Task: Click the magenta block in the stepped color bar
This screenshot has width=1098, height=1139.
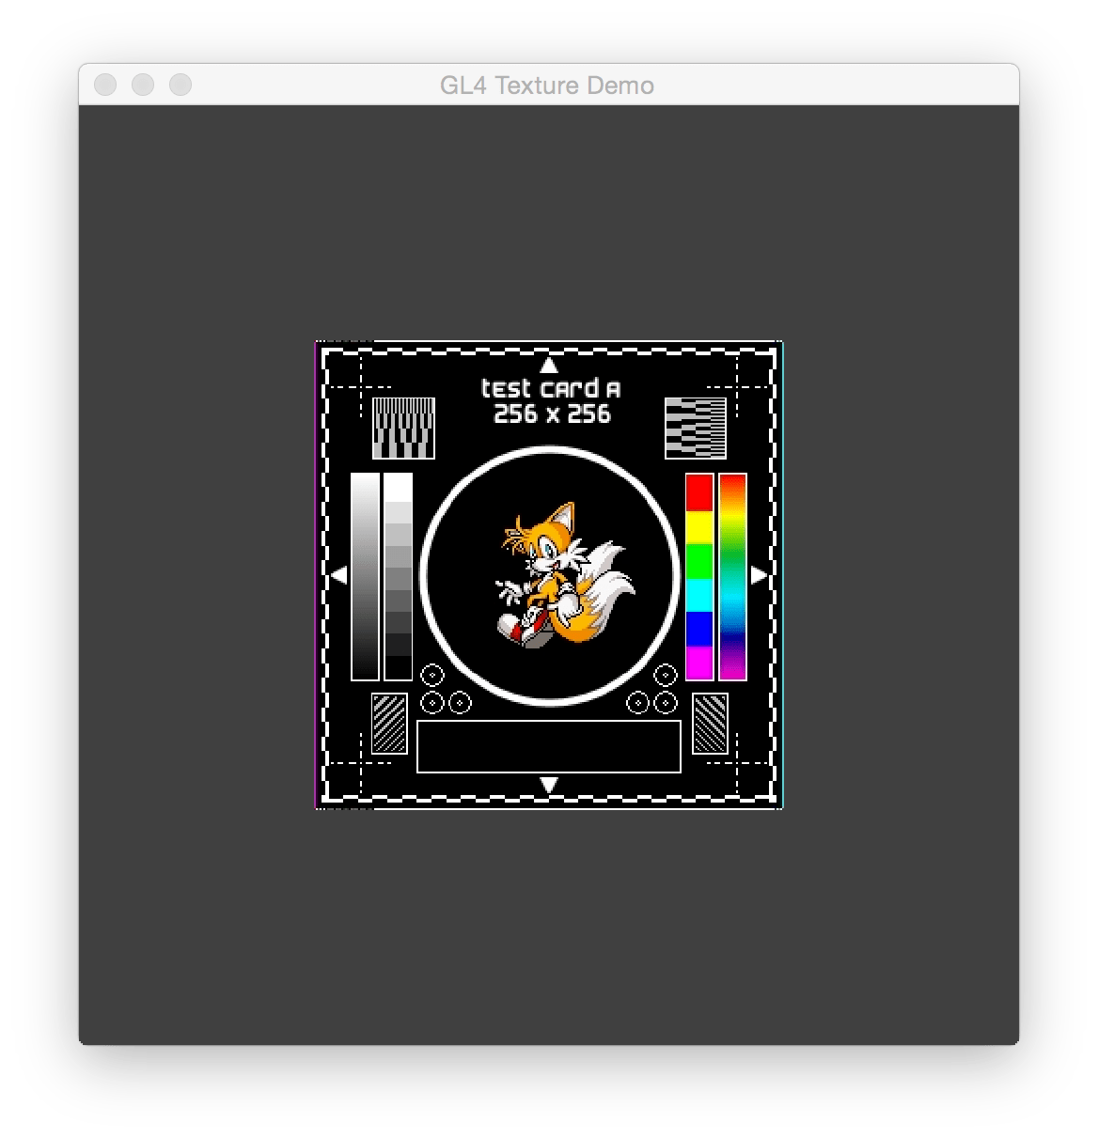Action: [x=699, y=663]
